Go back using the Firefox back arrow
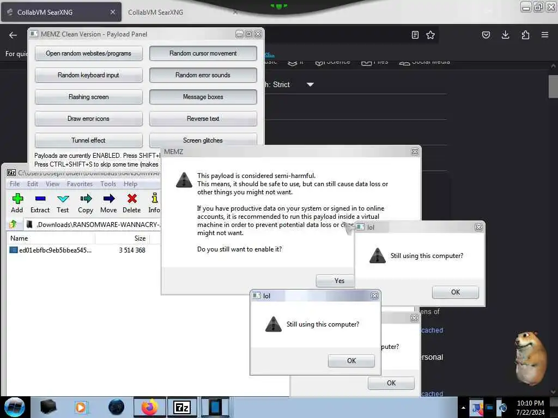Viewport: 558px width, 418px height. coord(13,35)
